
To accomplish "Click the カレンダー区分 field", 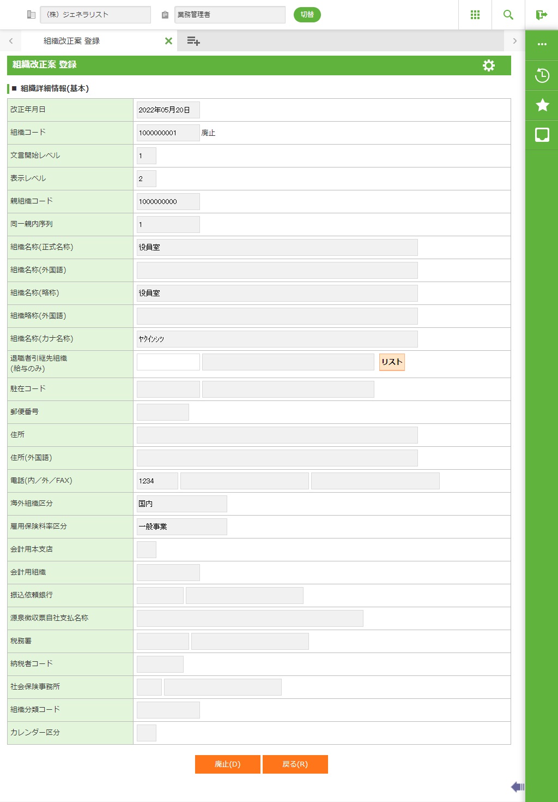I will tap(147, 733).
